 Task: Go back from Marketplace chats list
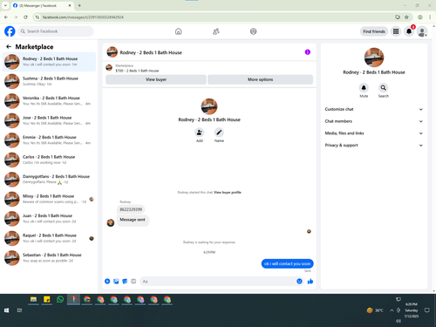tap(9, 46)
